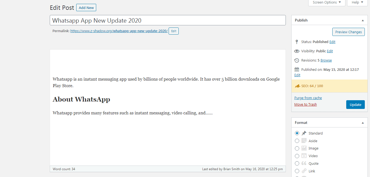Click the Quote format icon

click(304, 164)
